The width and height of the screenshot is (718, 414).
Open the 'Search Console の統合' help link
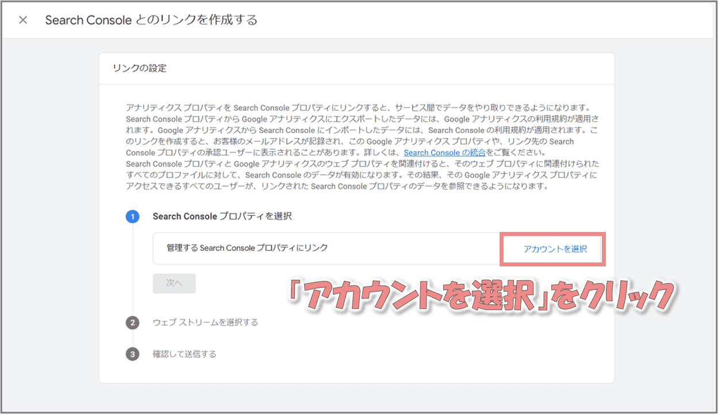tap(444, 153)
